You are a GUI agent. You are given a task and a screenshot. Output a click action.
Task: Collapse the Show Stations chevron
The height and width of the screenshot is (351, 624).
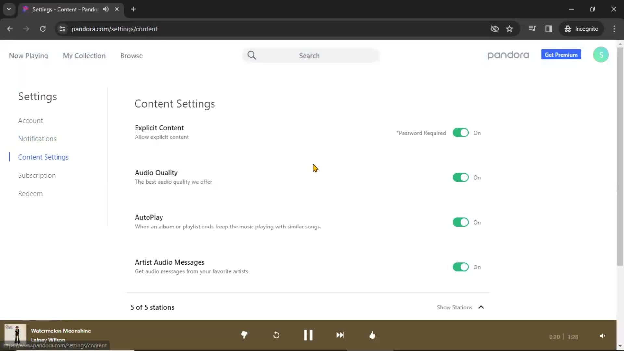[x=481, y=307]
